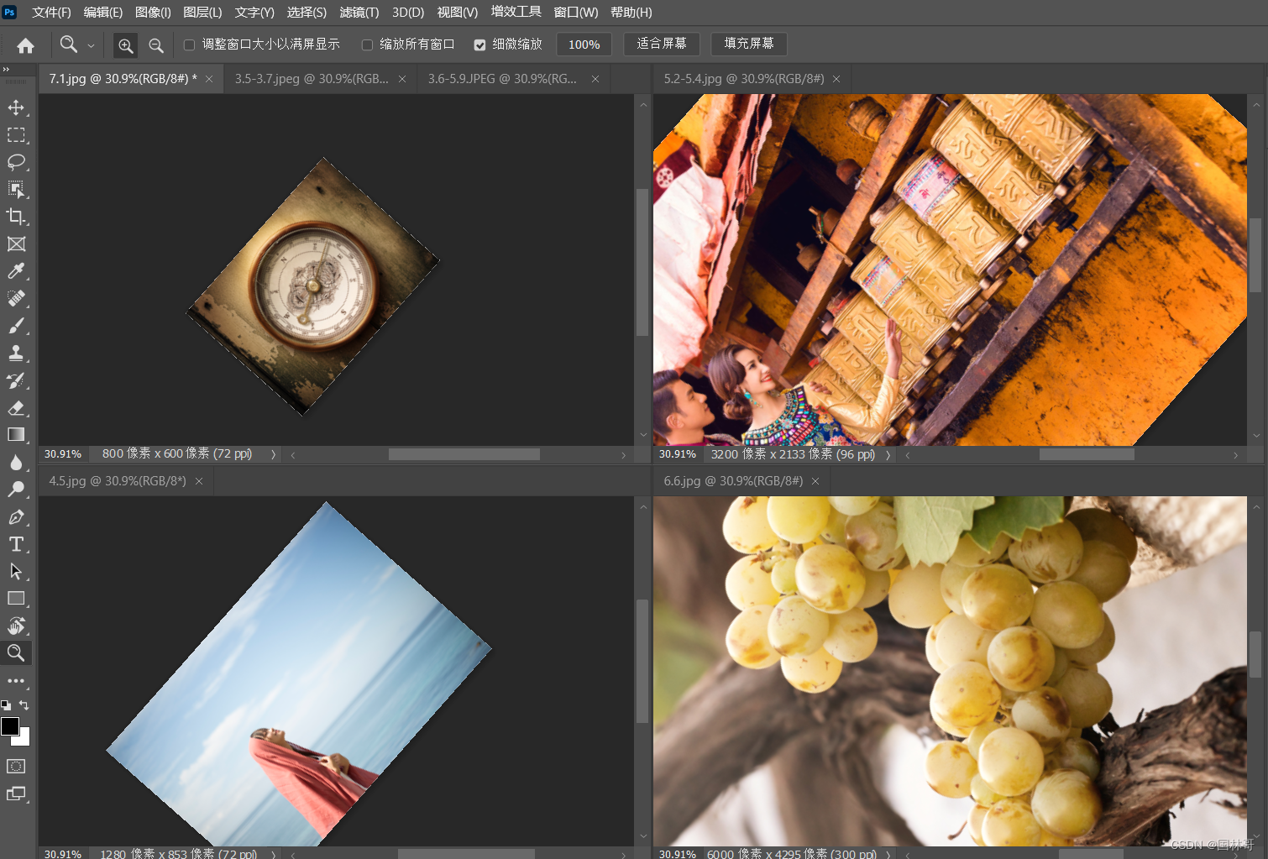This screenshot has width=1268, height=859.
Task: Select the Hand tool
Action: point(16,626)
